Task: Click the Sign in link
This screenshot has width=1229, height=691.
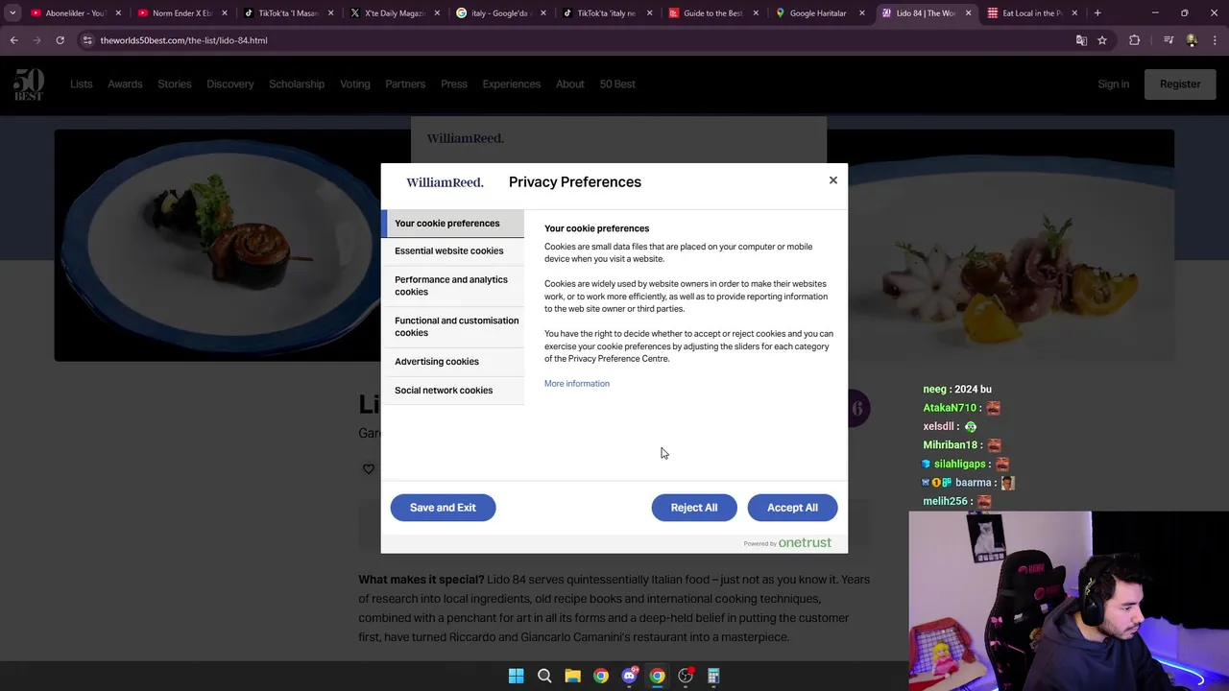Action: click(1114, 83)
